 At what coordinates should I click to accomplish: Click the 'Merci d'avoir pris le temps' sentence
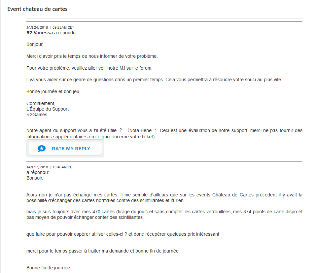92,56
